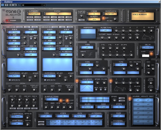Click the orange CLIP indicator light
161x130 pixels.
(x=152, y=53)
